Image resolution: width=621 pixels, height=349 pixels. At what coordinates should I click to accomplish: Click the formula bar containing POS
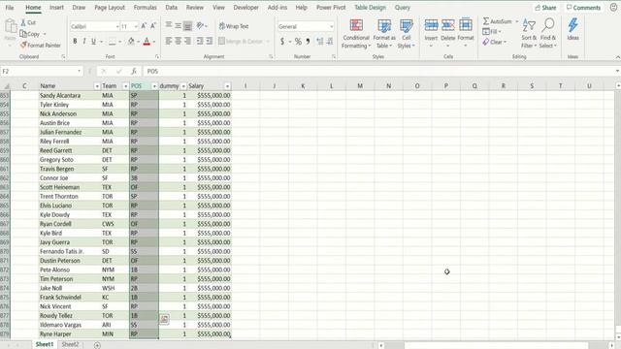[x=378, y=71]
